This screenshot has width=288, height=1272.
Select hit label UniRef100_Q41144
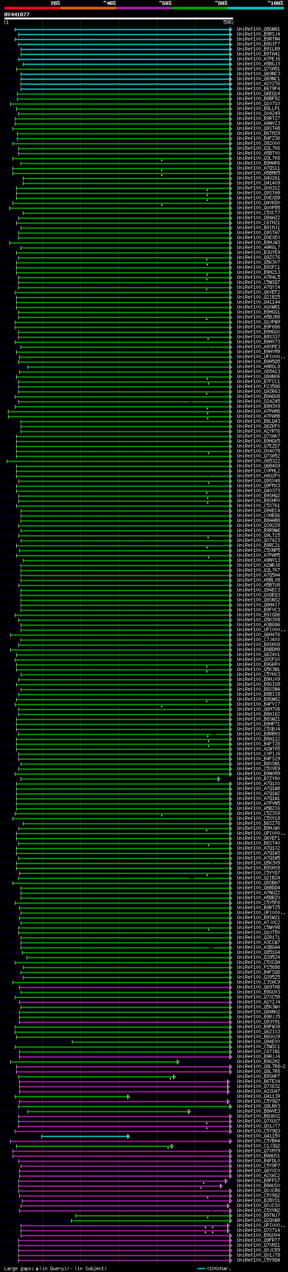point(258,302)
